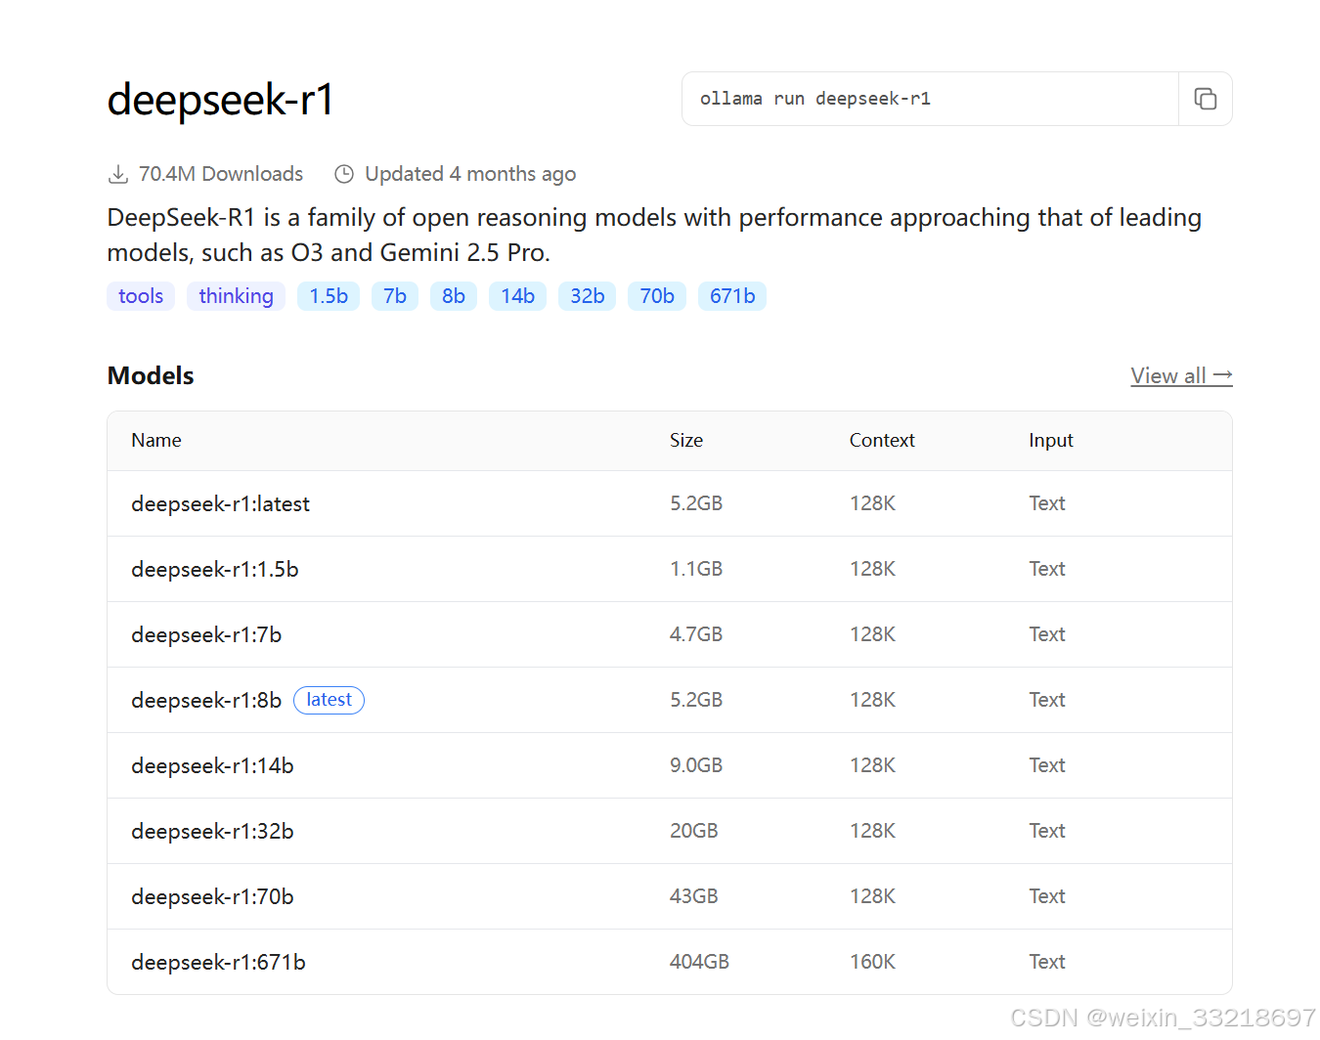The width and height of the screenshot is (1320, 1040).
Task: Click the clock icon beside Updated
Action: click(344, 174)
